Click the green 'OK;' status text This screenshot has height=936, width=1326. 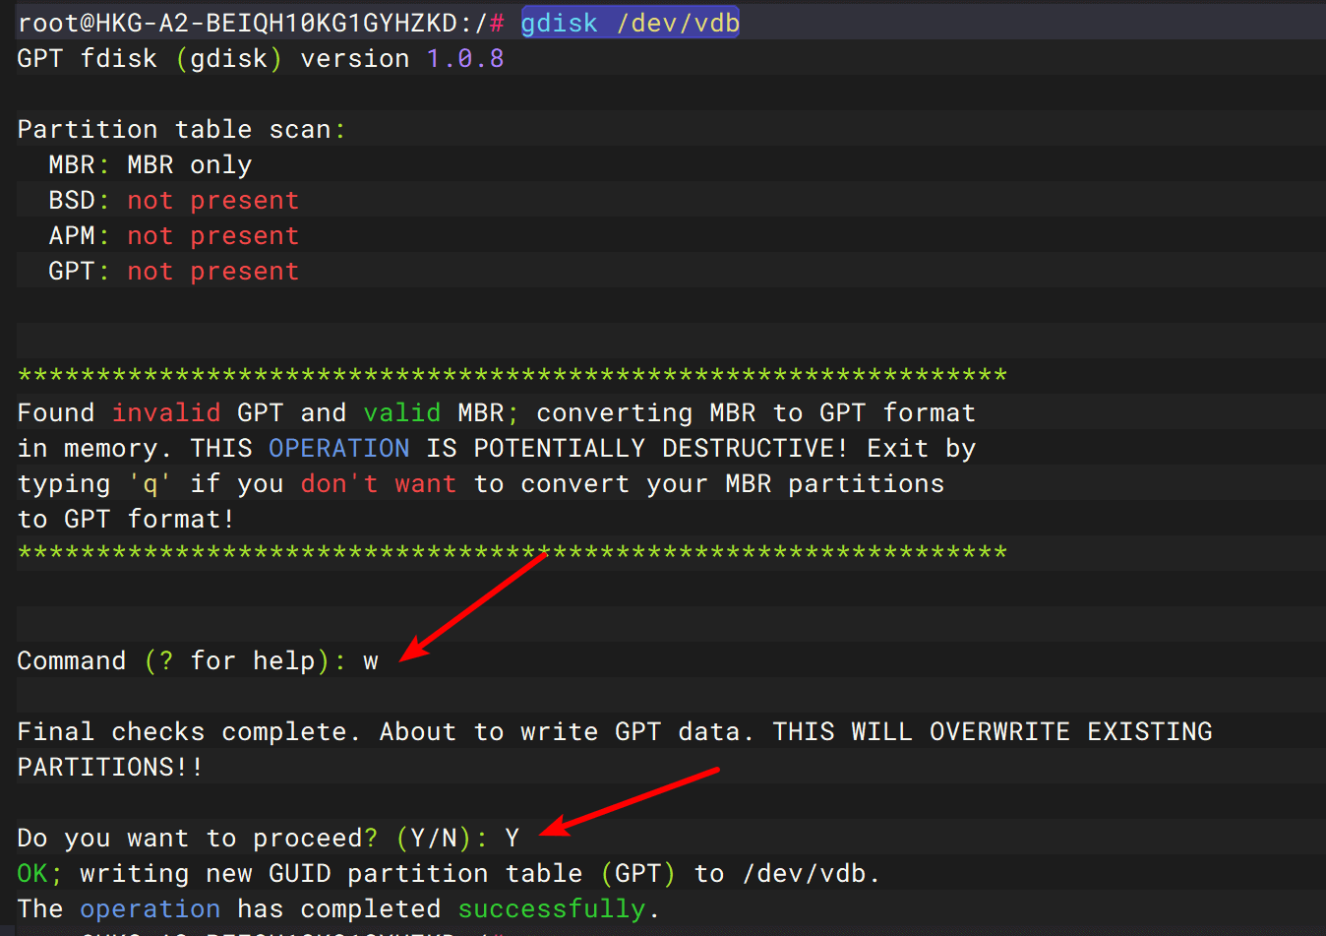(x=39, y=874)
